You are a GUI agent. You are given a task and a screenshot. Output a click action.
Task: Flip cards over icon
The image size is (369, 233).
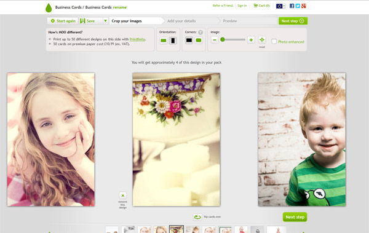tap(197, 217)
